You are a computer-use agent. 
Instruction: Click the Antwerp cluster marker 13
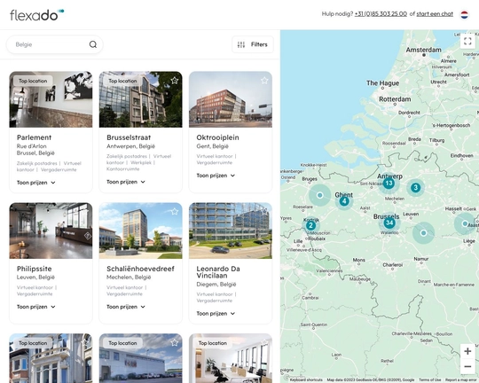(x=389, y=184)
